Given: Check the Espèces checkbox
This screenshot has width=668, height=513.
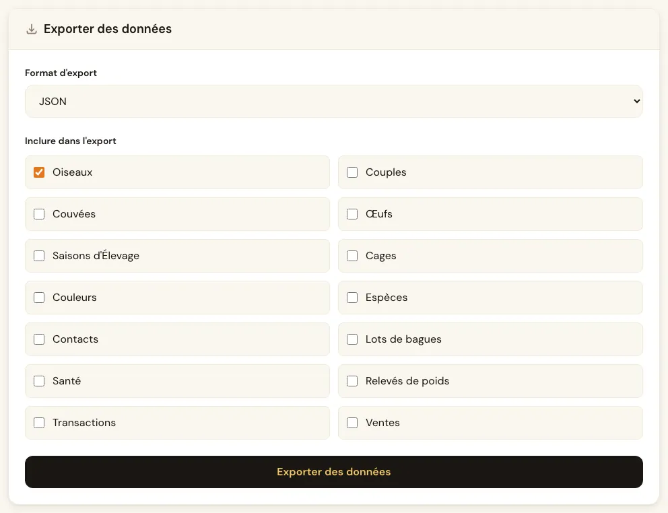Looking at the screenshot, I should (352, 298).
